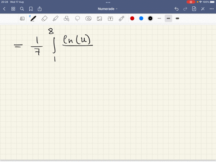
Task: Tap the multitasking three dots at top
Action: click(x=108, y=2)
